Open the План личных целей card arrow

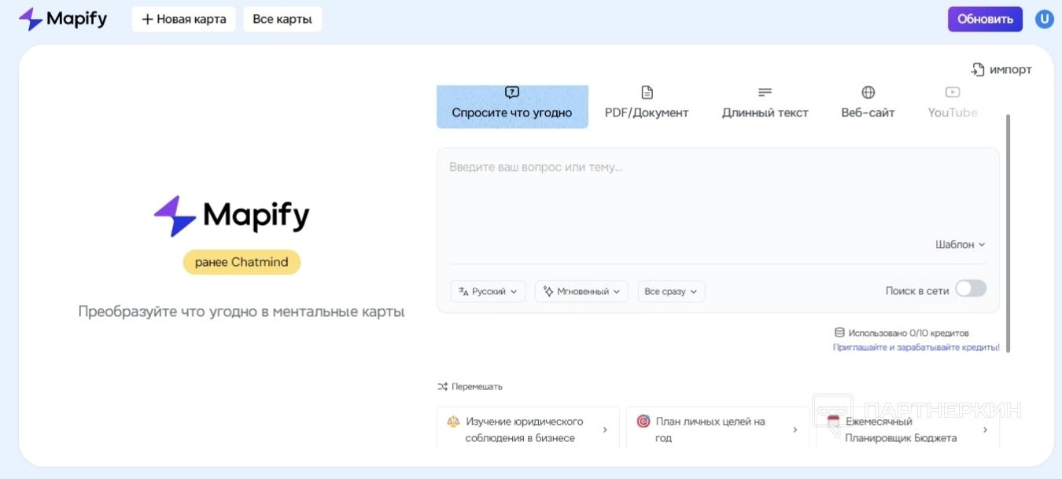point(795,429)
